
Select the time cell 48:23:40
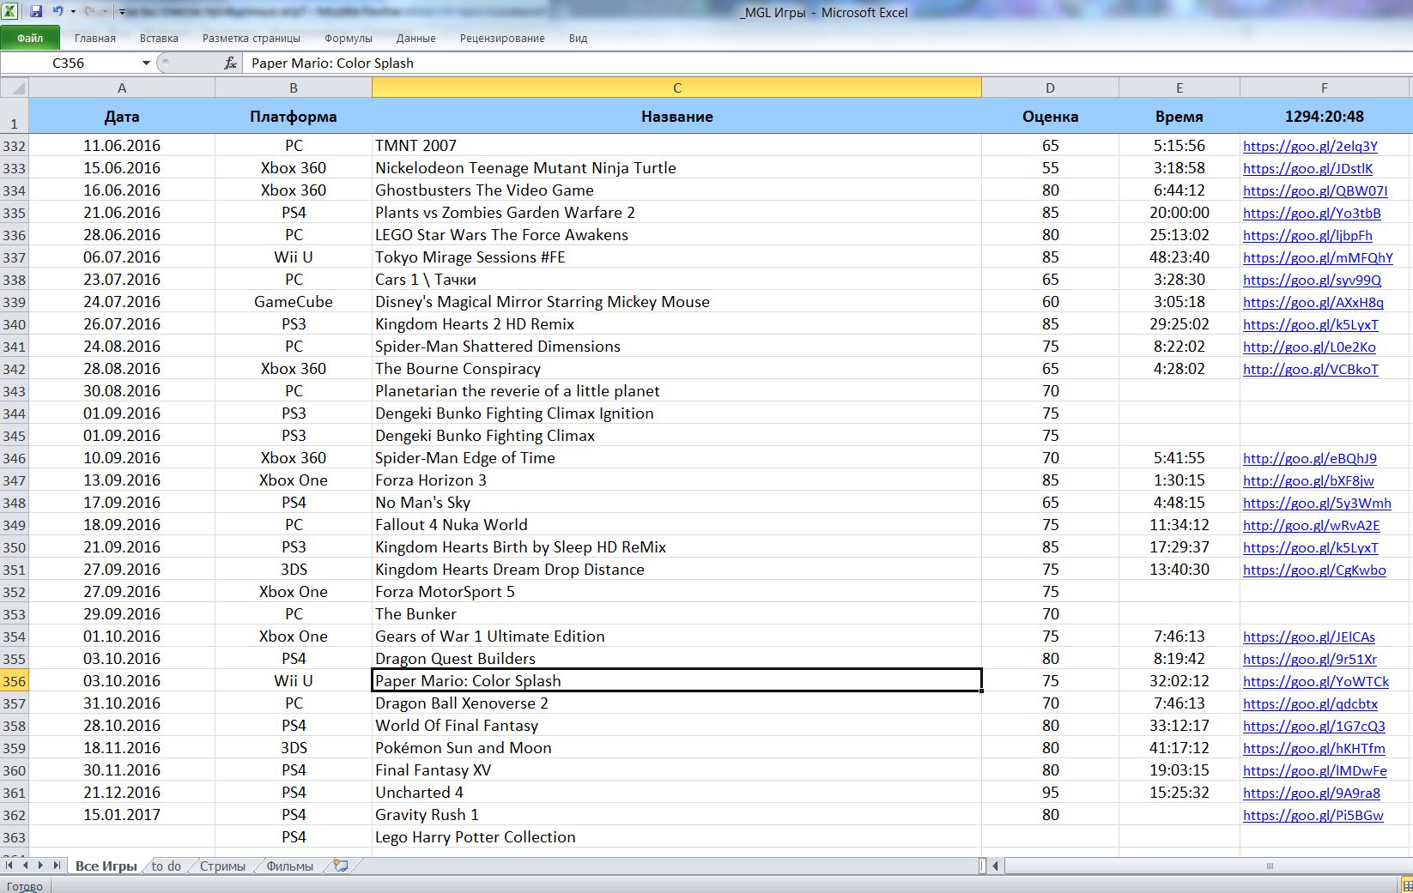(1180, 257)
